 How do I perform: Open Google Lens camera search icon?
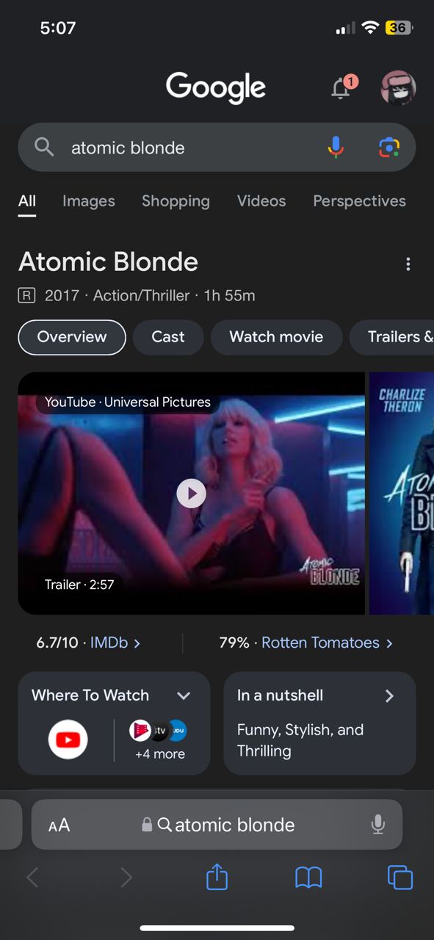389,148
